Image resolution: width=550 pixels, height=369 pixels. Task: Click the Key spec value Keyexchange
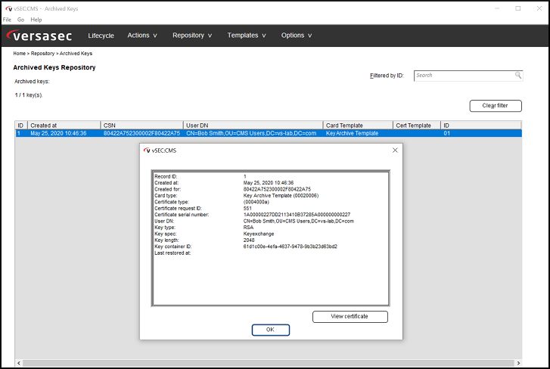click(259, 234)
